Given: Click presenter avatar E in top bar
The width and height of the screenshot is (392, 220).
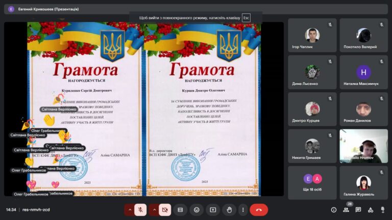Looking at the screenshot, I should tap(11, 9).
